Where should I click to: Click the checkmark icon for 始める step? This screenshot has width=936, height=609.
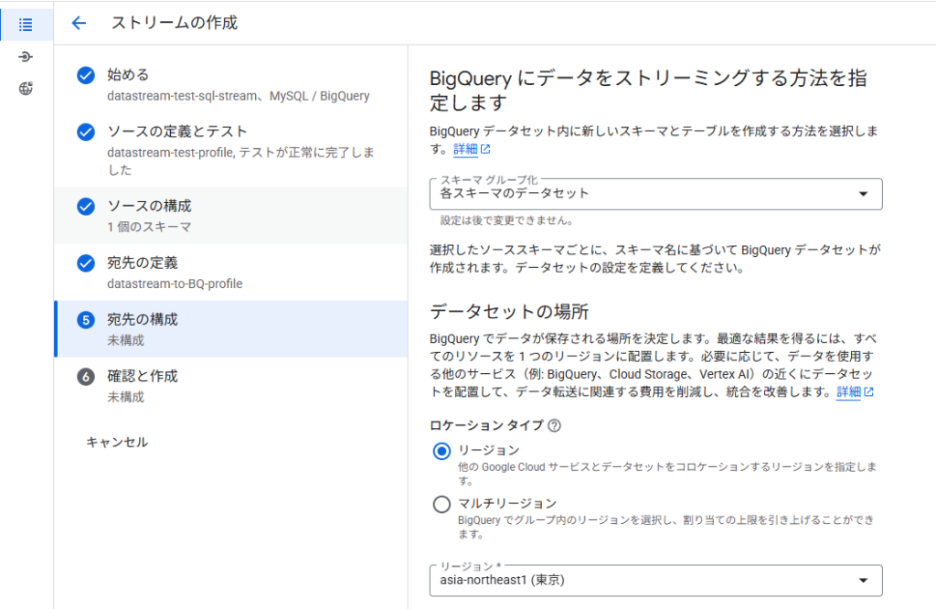(86, 76)
